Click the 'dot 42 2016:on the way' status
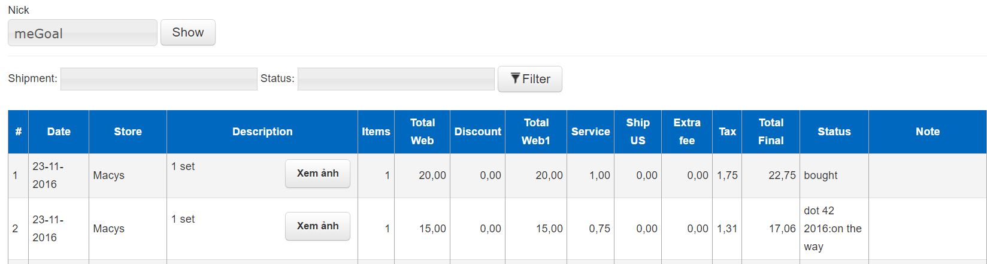The height and width of the screenshot is (264, 987). pos(832,229)
